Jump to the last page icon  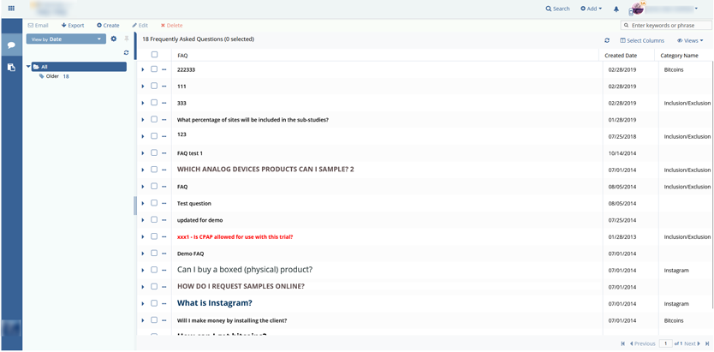[707, 343]
